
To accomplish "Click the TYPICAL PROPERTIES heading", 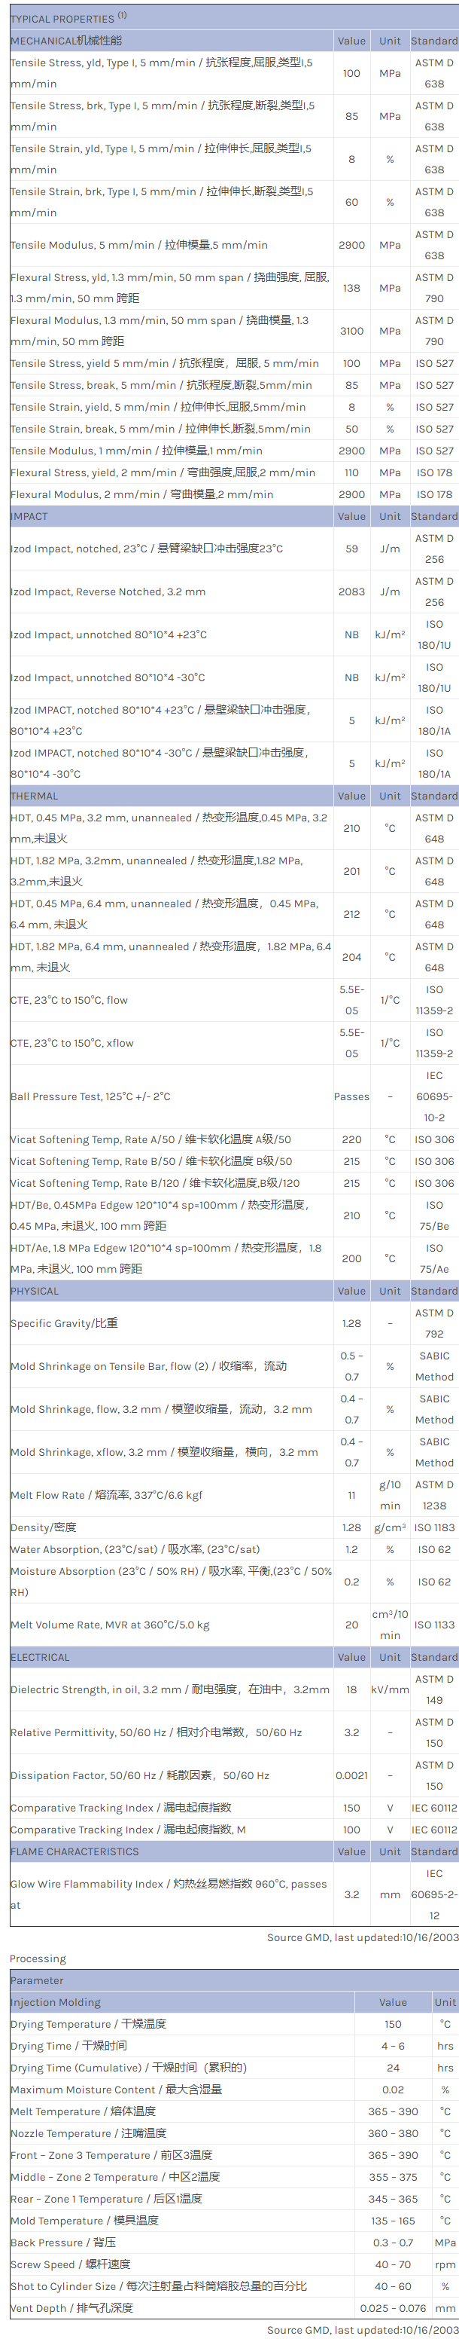I will [x=62, y=18].
